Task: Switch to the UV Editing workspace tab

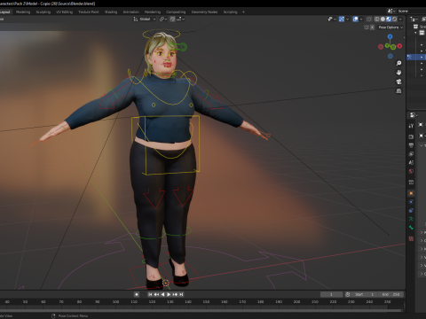Action: (x=64, y=12)
